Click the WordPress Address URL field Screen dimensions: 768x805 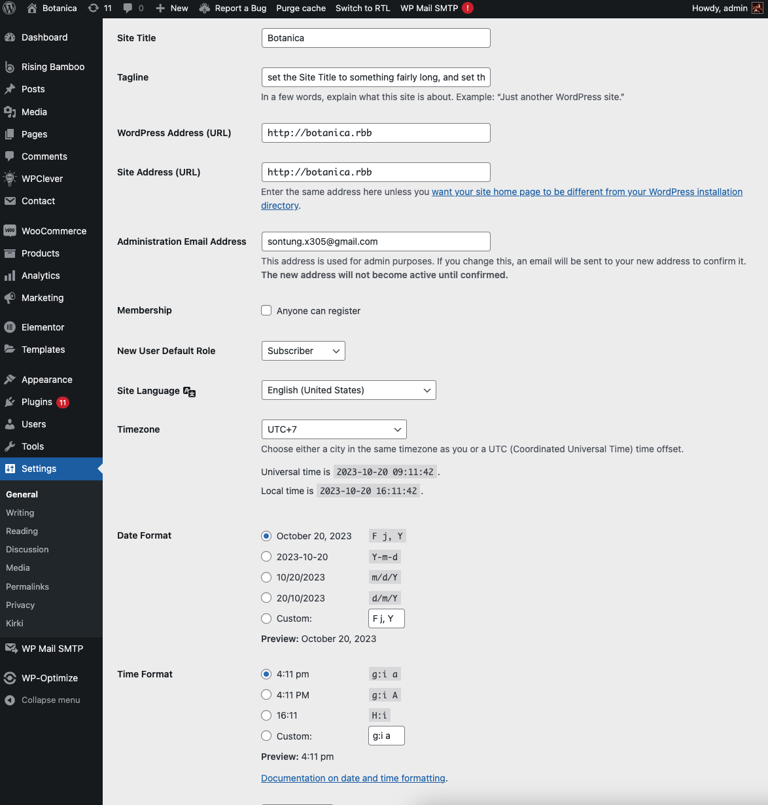coord(375,133)
